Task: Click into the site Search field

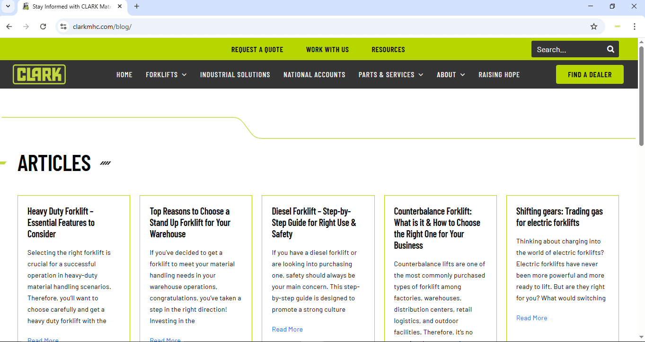Action: coord(568,49)
